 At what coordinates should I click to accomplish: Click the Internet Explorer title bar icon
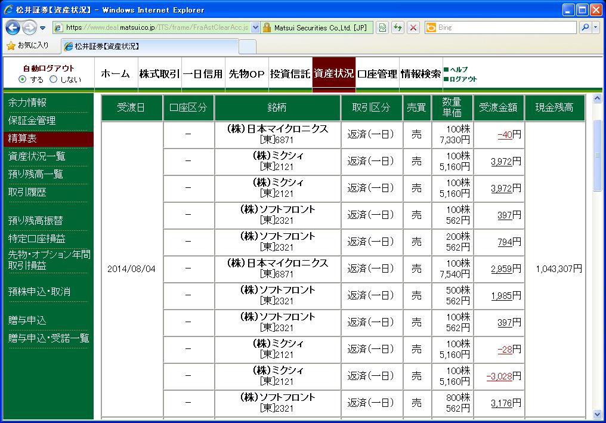tap(8, 10)
